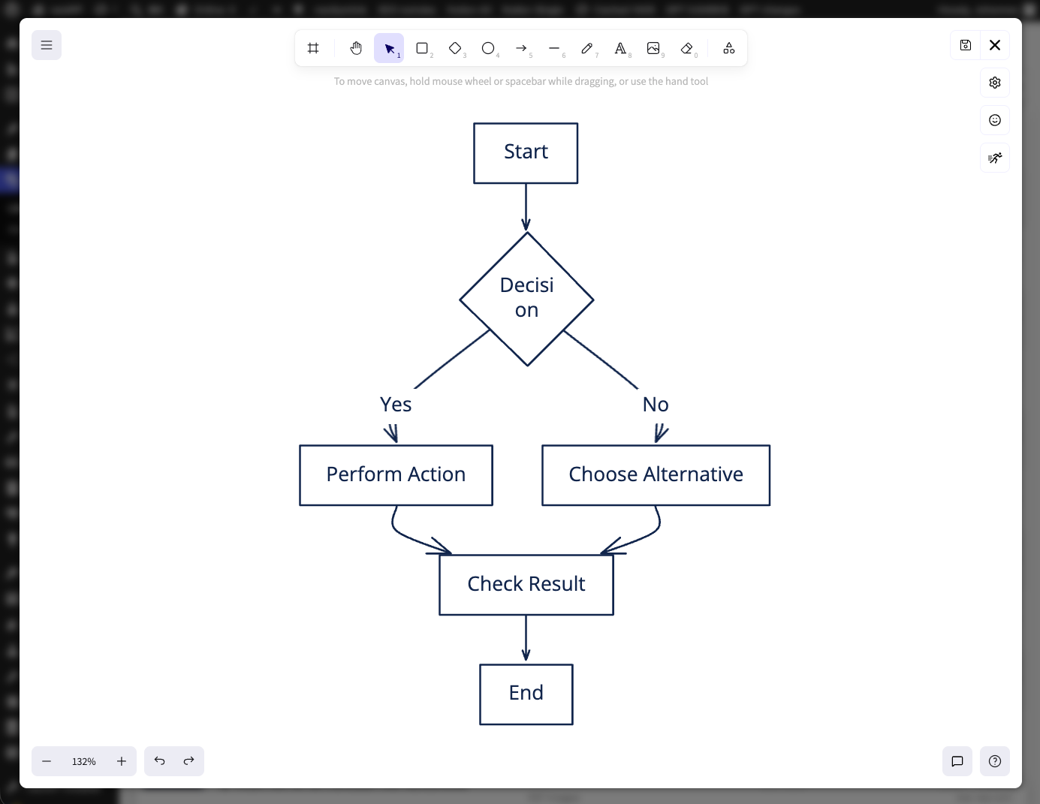Reset zoom by clicking 132%

pyautogui.click(x=84, y=761)
